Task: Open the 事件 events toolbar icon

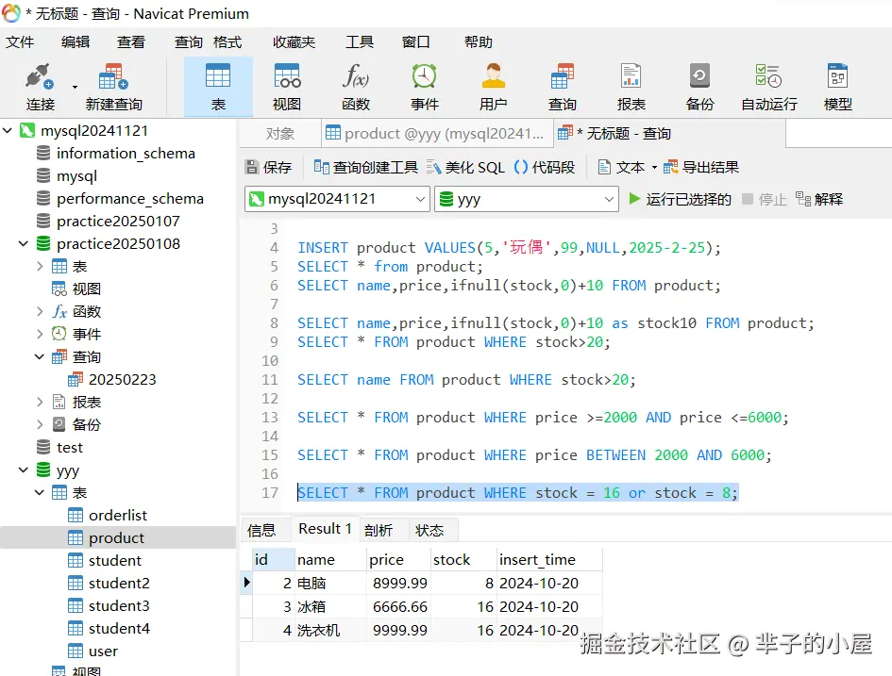Action: point(425,87)
